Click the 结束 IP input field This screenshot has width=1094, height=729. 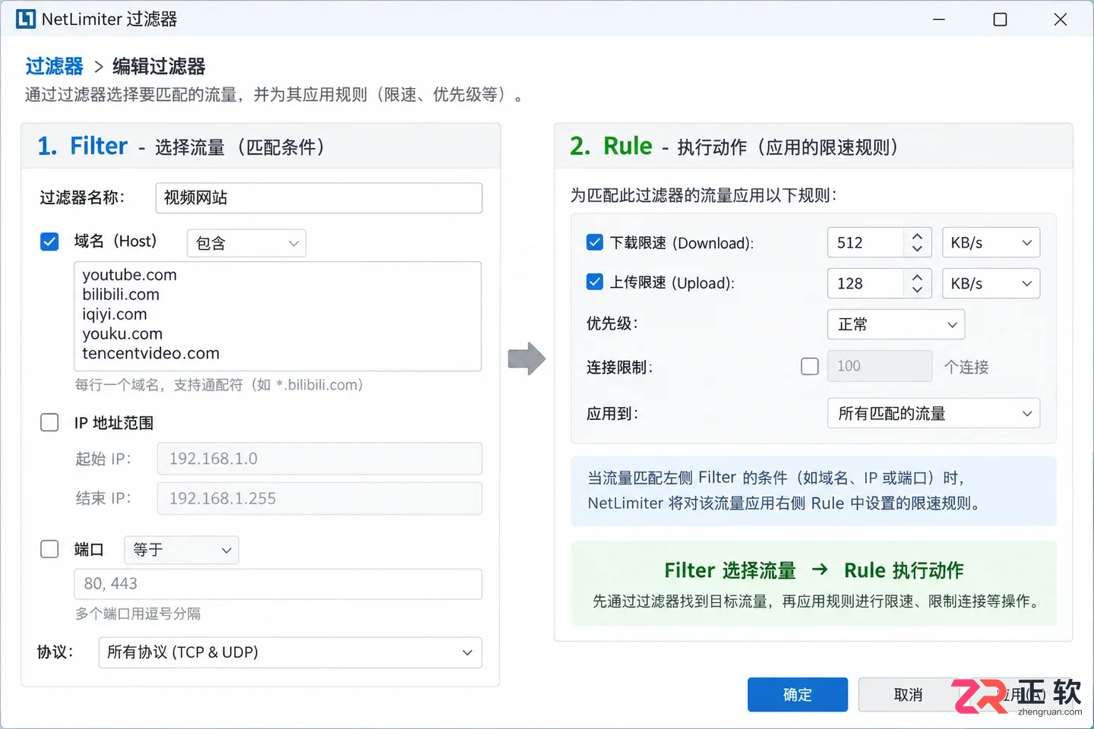coord(320,498)
